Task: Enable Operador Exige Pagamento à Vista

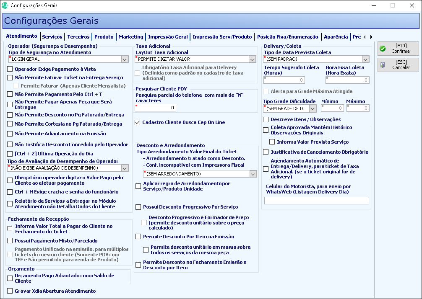Action: coord(10,69)
